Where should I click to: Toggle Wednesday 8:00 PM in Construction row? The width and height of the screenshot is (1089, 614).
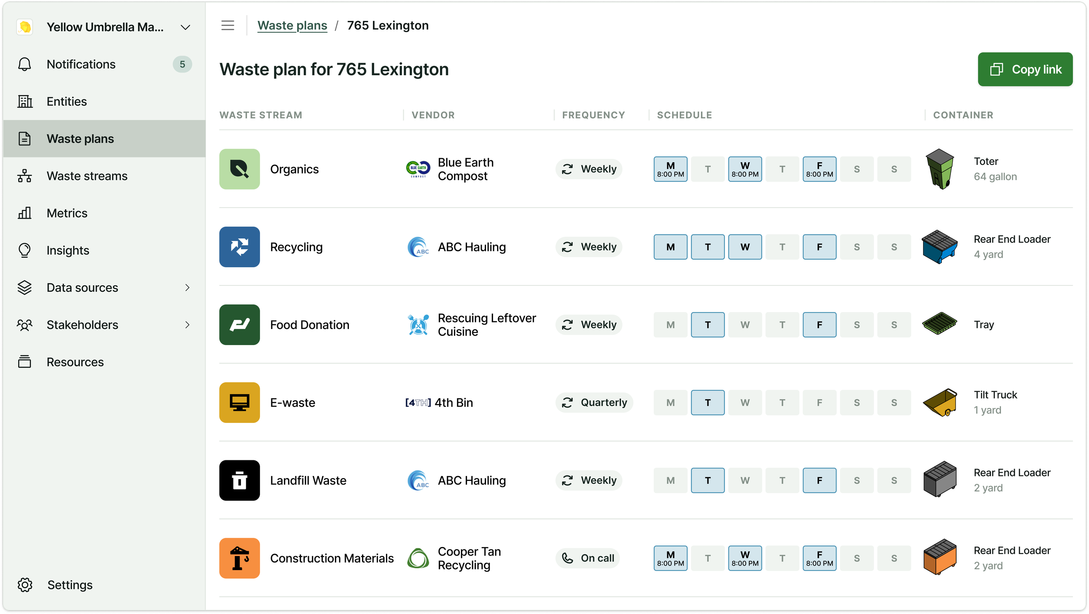pos(745,558)
